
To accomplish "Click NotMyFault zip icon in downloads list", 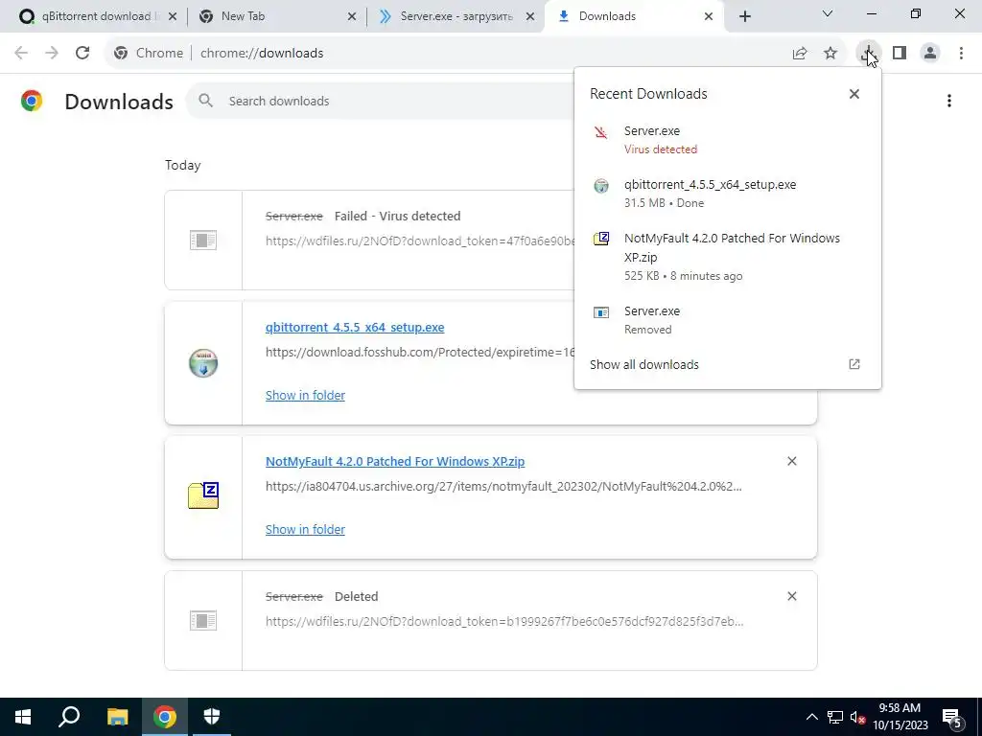I will point(203,495).
